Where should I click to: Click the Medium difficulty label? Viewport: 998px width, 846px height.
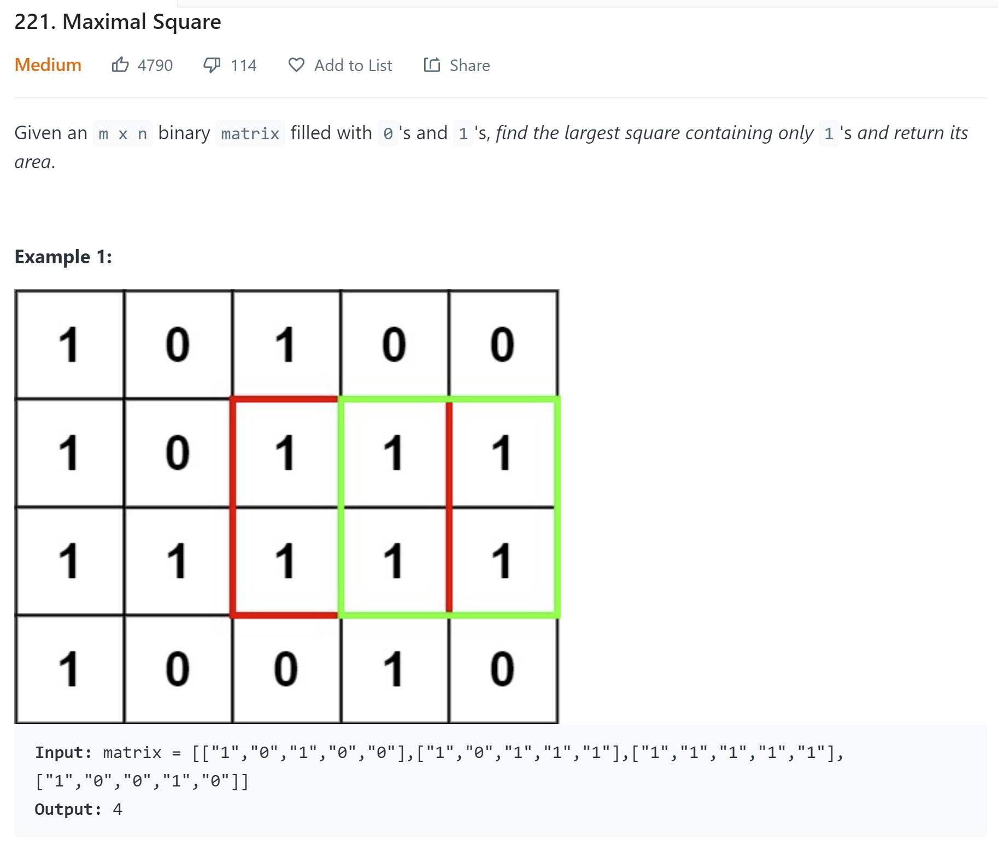48,65
